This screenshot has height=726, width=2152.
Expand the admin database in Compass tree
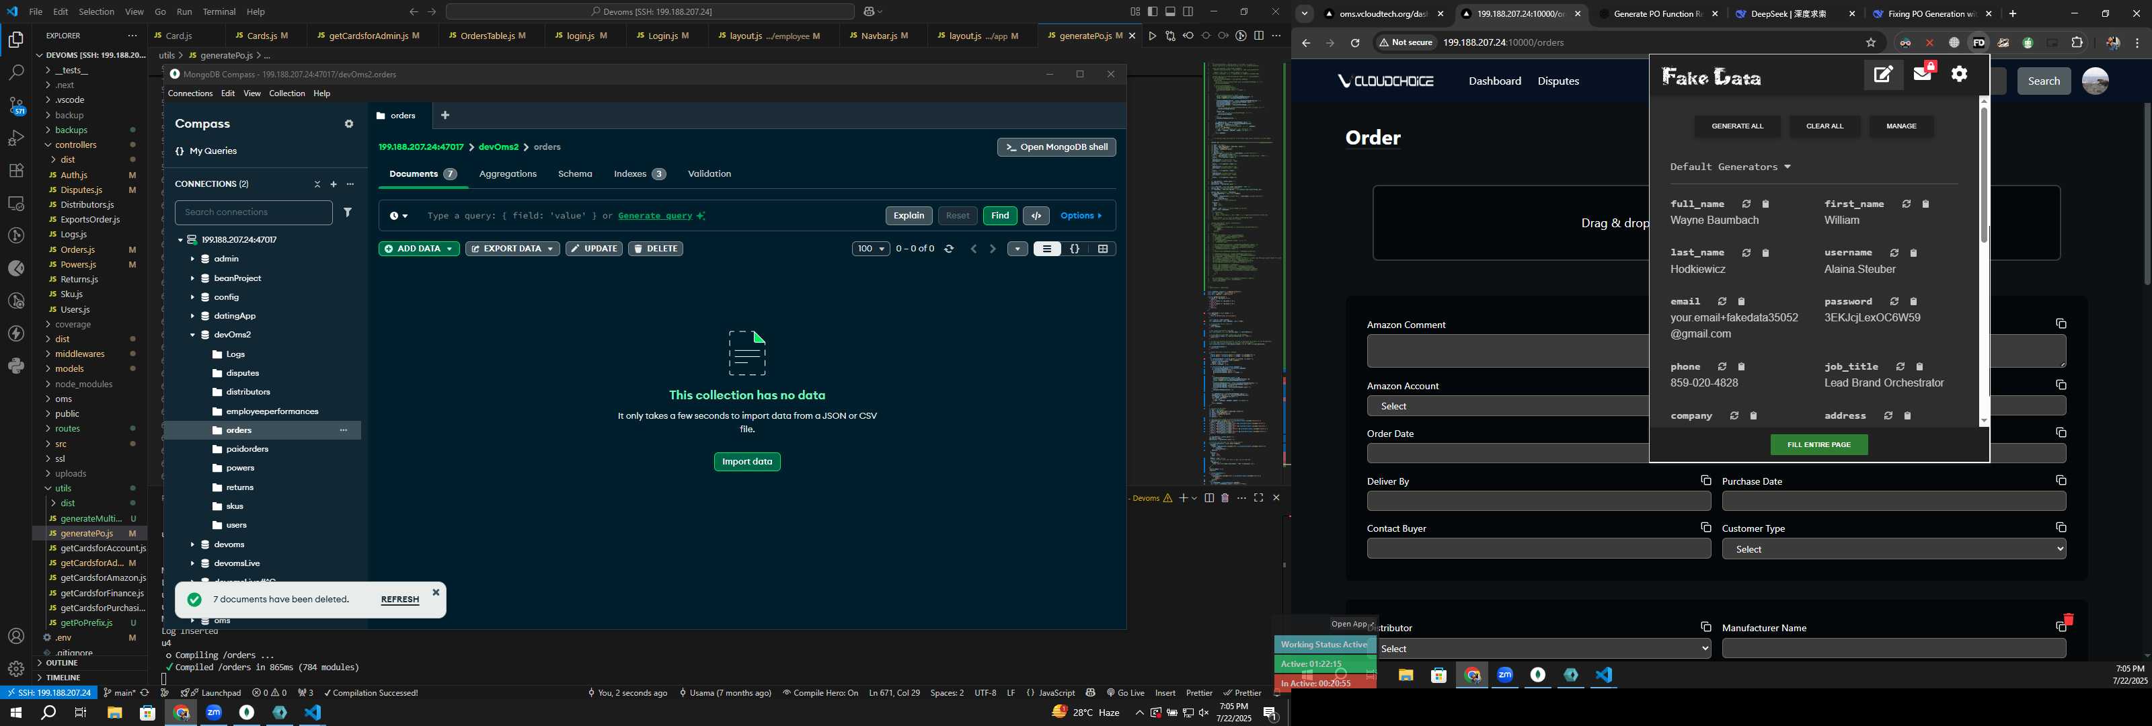[x=192, y=259]
